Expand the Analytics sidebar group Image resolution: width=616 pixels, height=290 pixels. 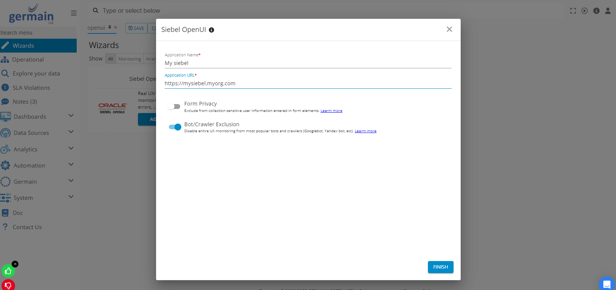[71, 148]
